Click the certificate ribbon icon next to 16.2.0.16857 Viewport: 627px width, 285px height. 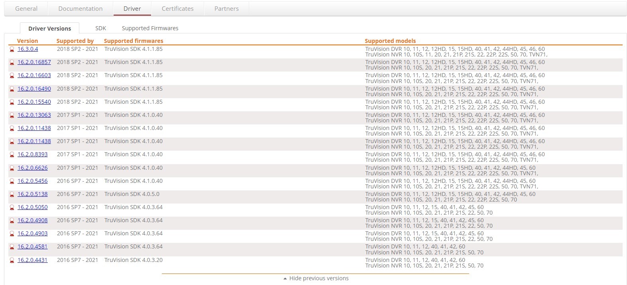tap(12, 63)
